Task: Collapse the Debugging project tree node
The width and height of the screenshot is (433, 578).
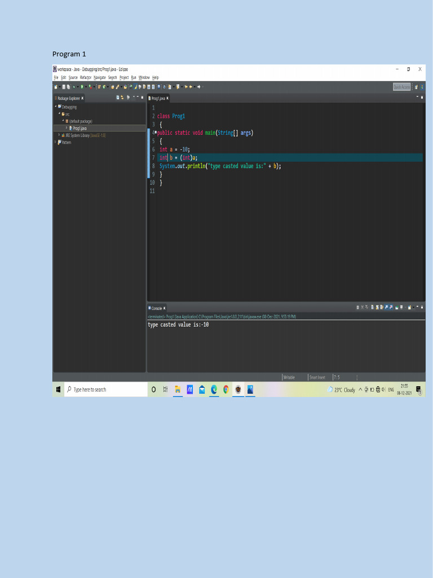Action: click(x=55, y=107)
